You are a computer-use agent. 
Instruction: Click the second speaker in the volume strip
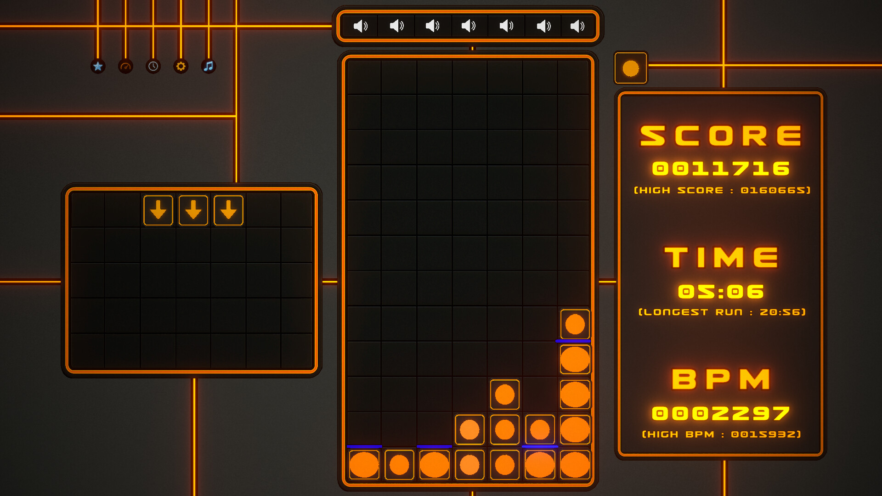[397, 26]
